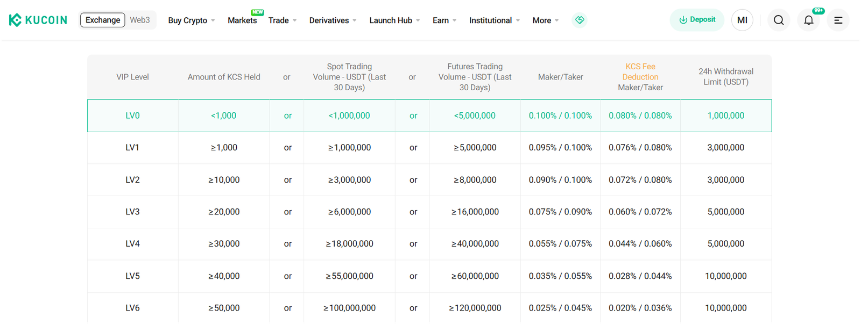Click the ≥20,000 KCS held cell
The image size is (861, 324).
click(x=224, y=212)
